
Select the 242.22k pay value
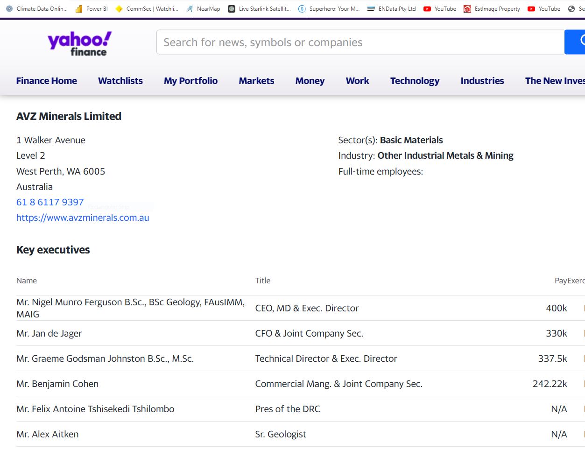[x=550, y=384]
